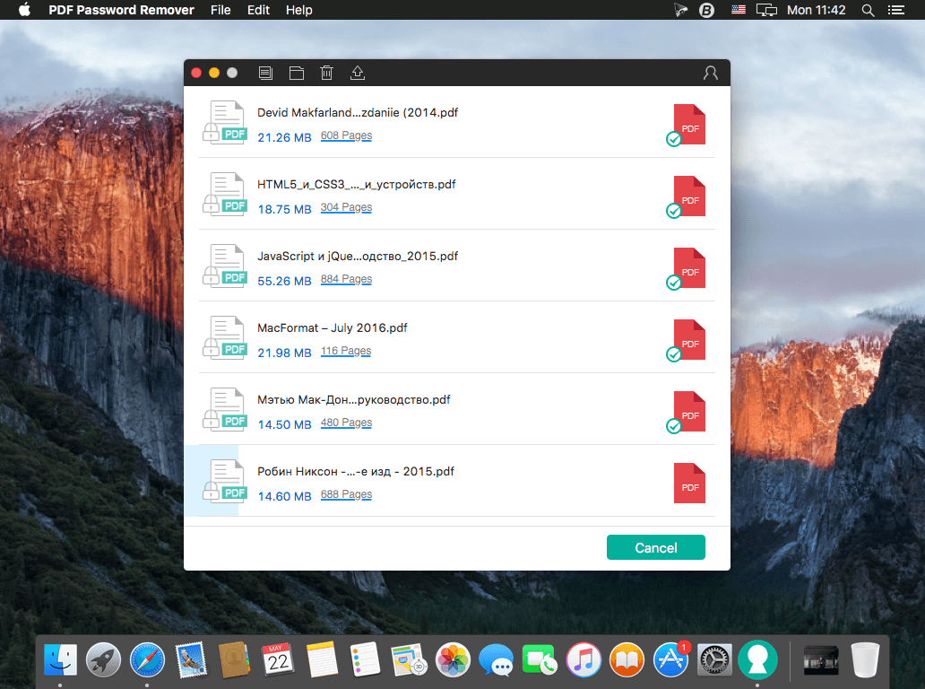This screenshot has height=689, width=925.
Task: Open the 688 Pages link
Action: [346, 494]
